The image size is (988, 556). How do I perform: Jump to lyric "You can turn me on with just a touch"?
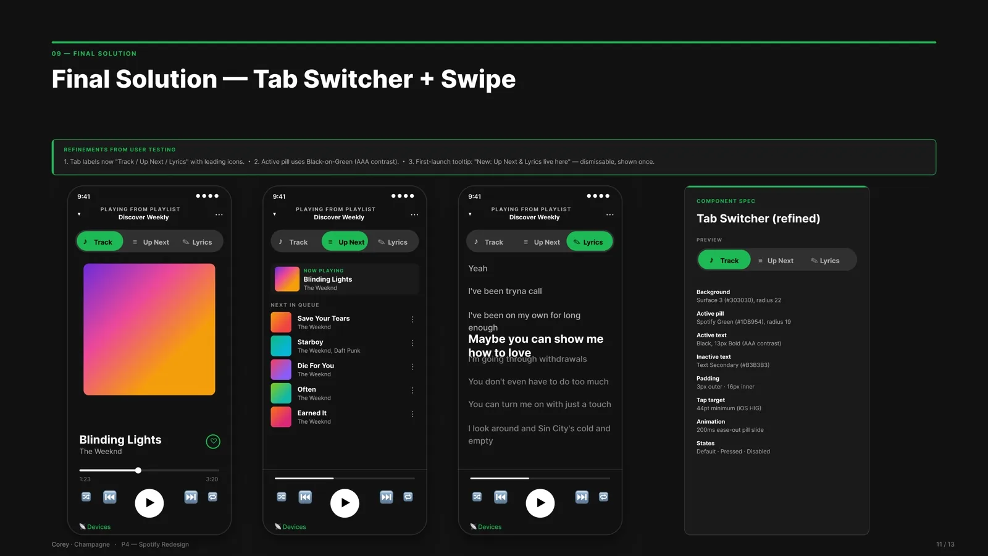(540, 404)
